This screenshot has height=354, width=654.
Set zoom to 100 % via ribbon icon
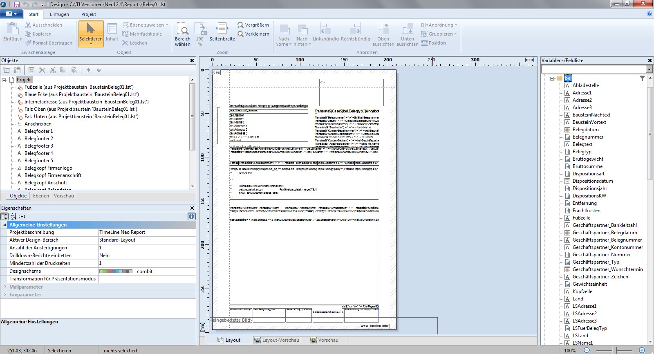[x=200, y=34]
